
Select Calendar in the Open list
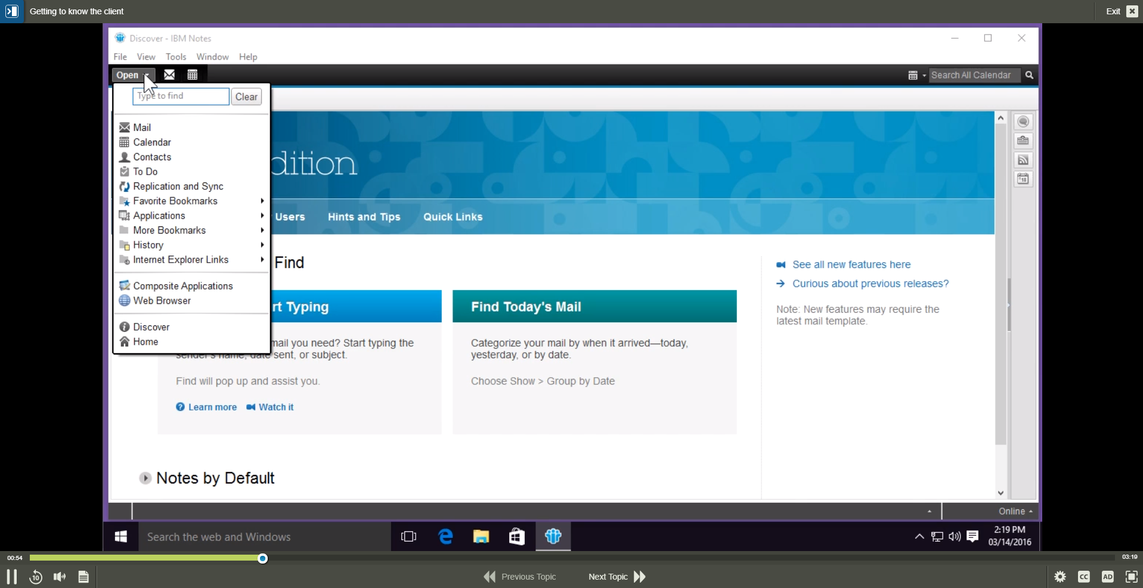pos(151,142)
